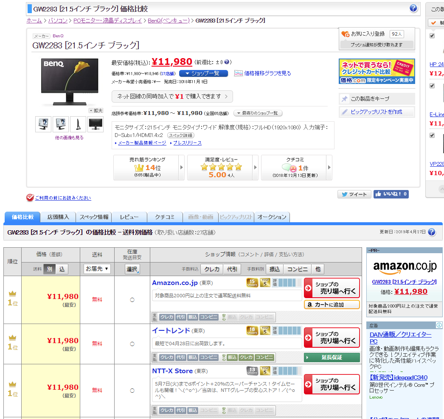Click the help icon next to 前週比
Image resolution: width=444 pixels, height=419 pixels.
tap(227, 62)
